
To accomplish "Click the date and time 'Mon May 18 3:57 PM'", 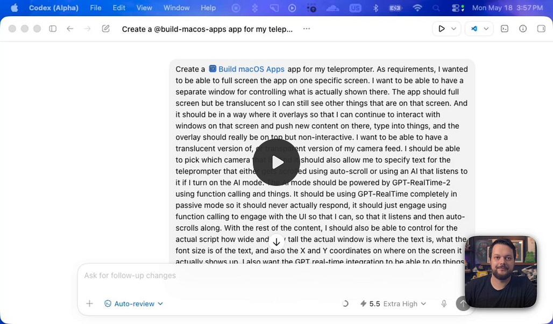I will (507, 8).
